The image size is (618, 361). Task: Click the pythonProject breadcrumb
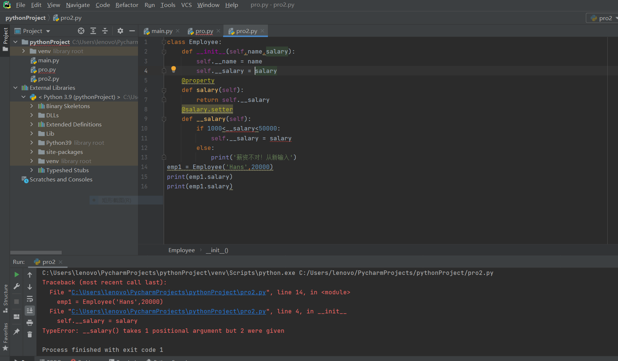click(25, 18)
